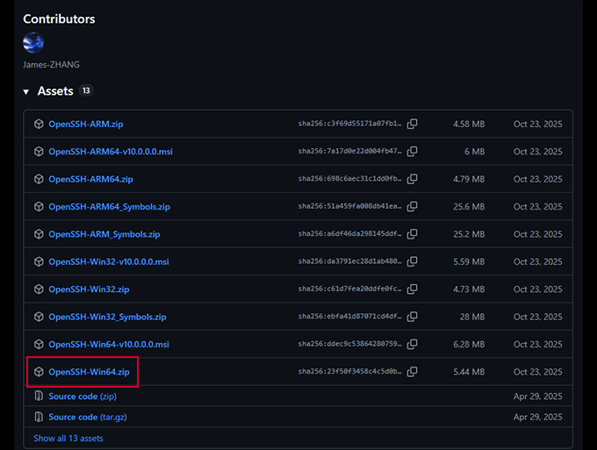Viewport: 597px width, 450px height.
Task: Download OpenSSH-ARM64_Symbols.zip
Action: click(x=109, y=206)
